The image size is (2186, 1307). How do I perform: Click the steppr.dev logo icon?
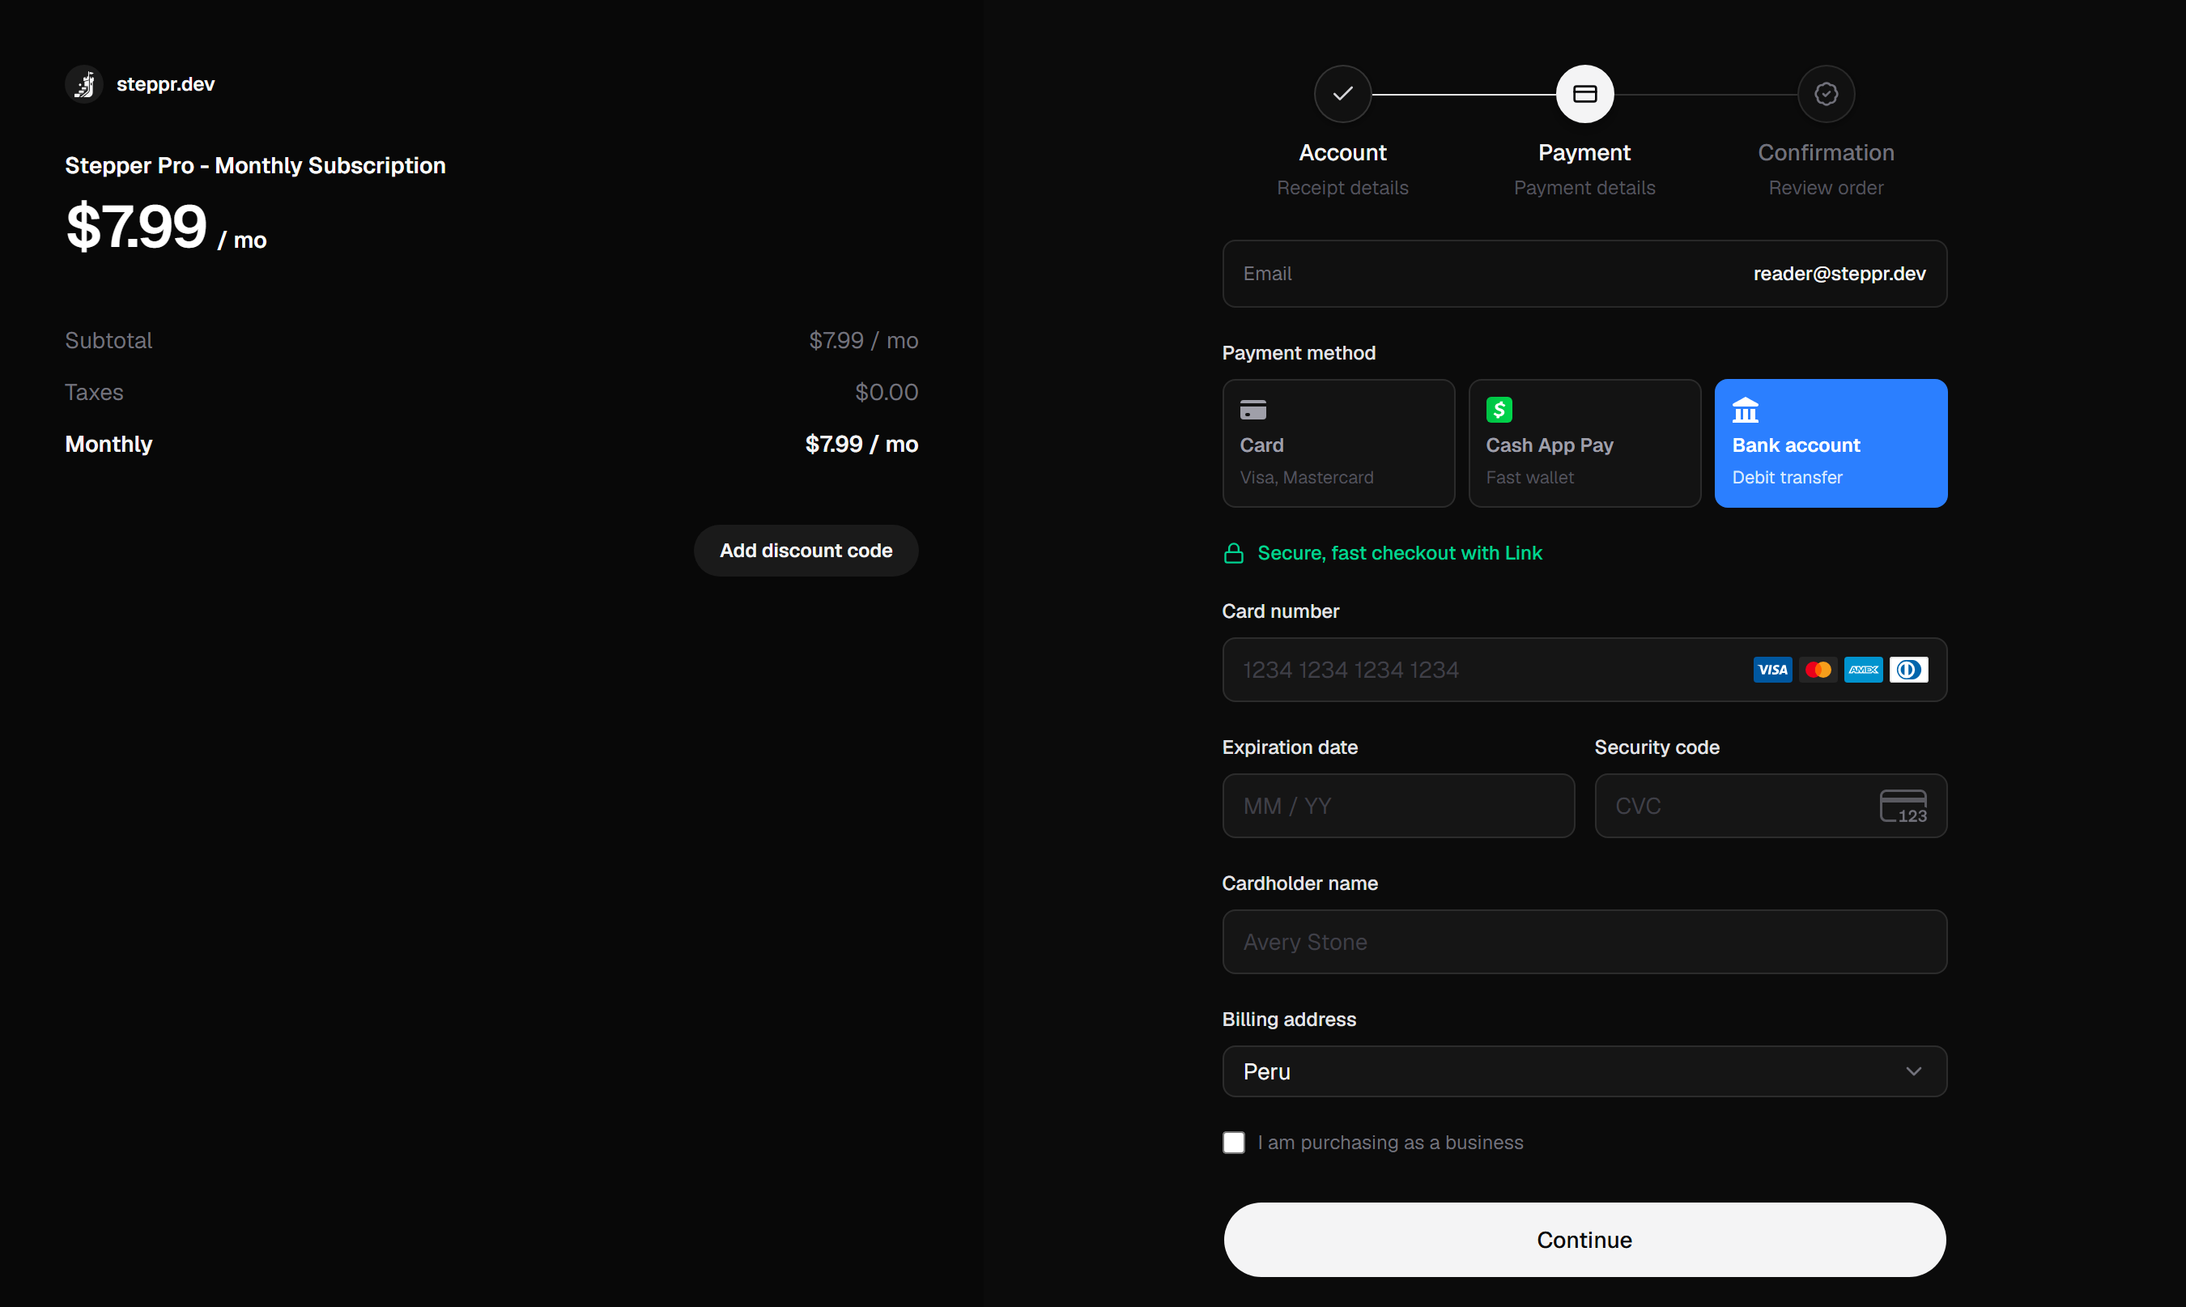84,84
